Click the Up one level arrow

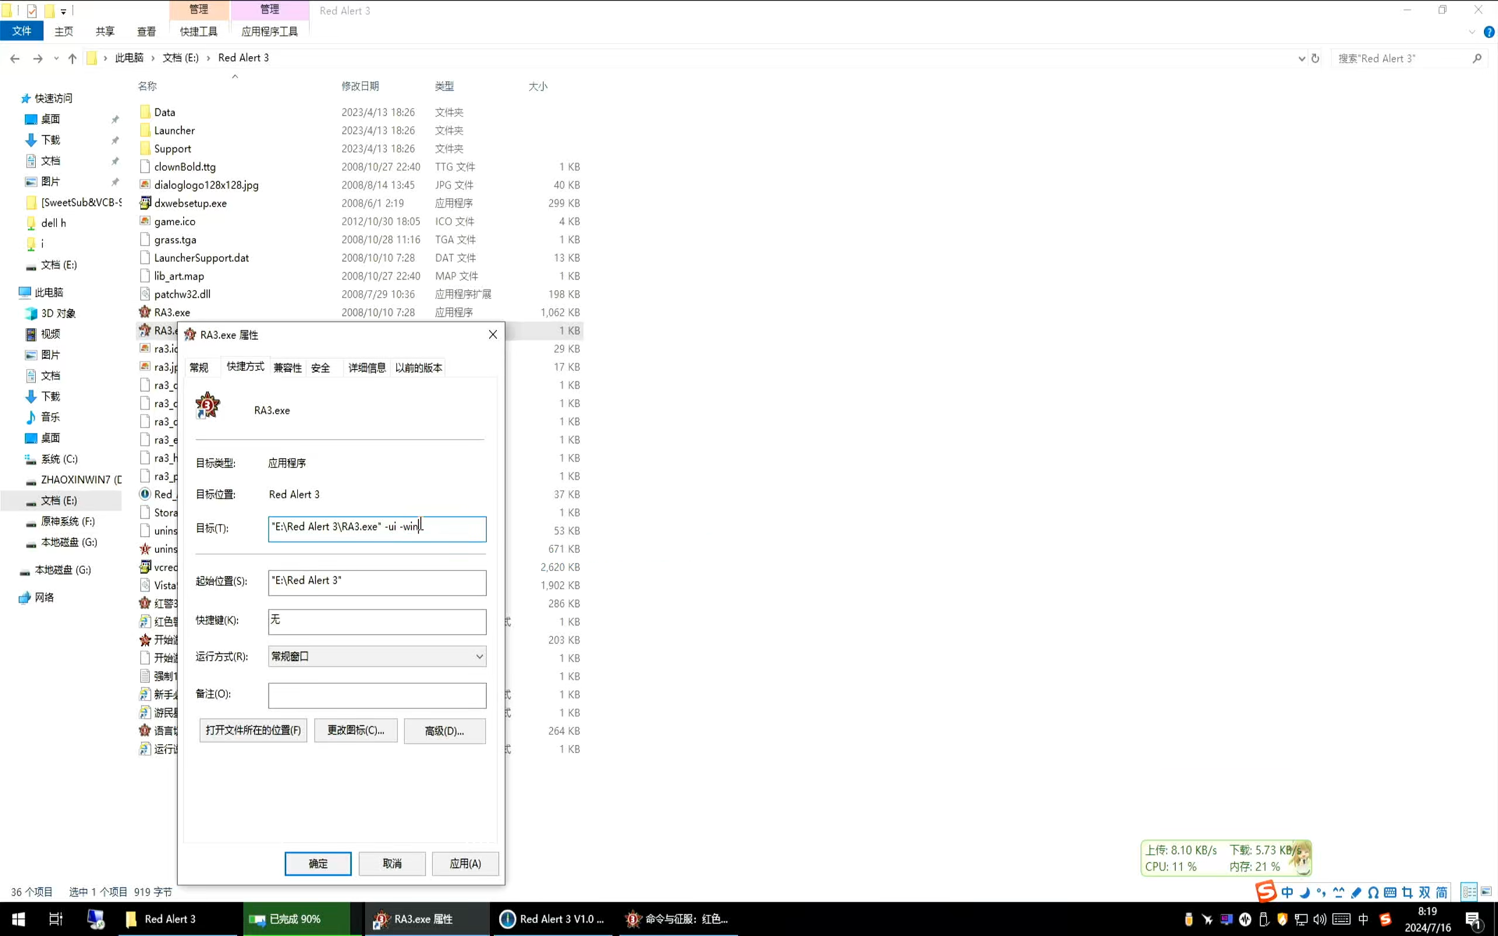point(73,58)
